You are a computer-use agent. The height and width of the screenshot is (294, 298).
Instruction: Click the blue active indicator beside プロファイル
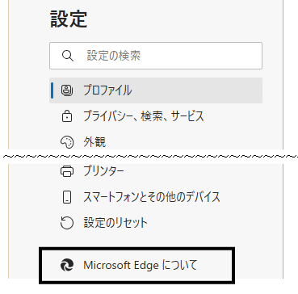pos(52,90)
